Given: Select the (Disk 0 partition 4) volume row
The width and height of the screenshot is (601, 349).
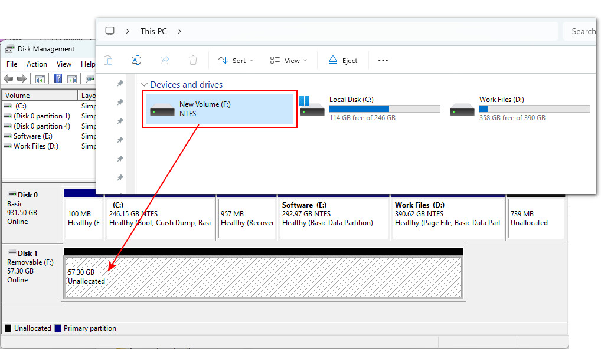Looking at the screenshot, I should click(x=48, y=126).
